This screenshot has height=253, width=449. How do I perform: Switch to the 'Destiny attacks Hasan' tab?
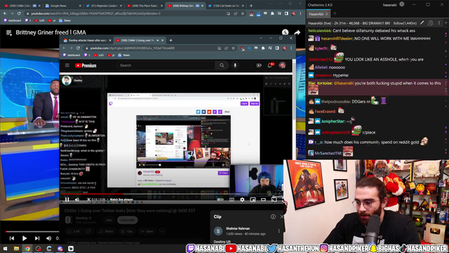click(x=87, y=41)
